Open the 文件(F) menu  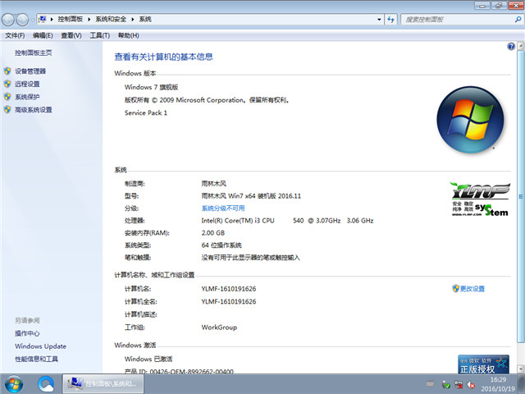[x=15, y=35]
